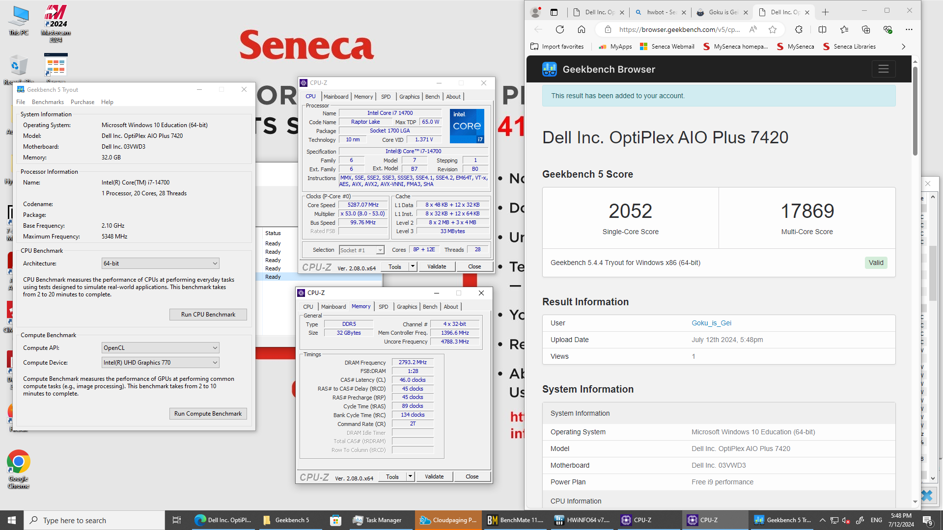Click Run Compute Benchmark button
This screenshot has height=530, width=943.
(x=208, y=414)
